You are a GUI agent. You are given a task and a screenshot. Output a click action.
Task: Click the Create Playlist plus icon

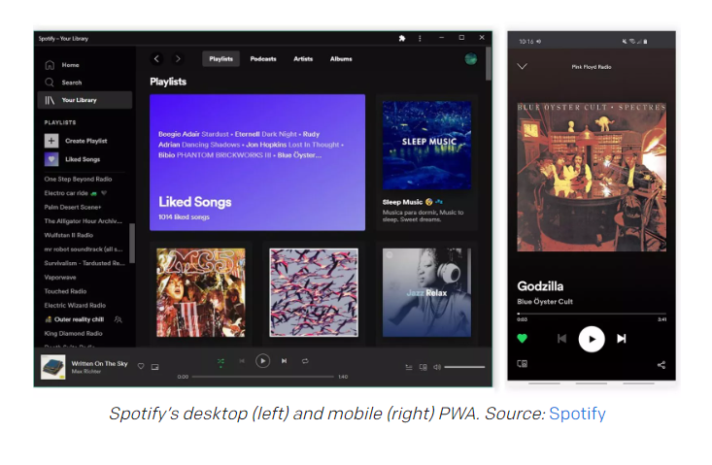point(51,141)
